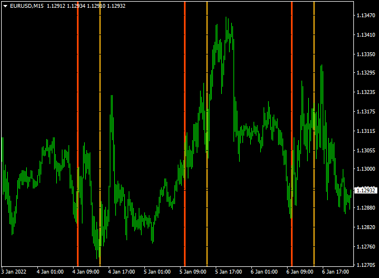Click the 6 Jan 17:00 time label
The width and height of the screenshot is (379, 278).
pos(336,272)
